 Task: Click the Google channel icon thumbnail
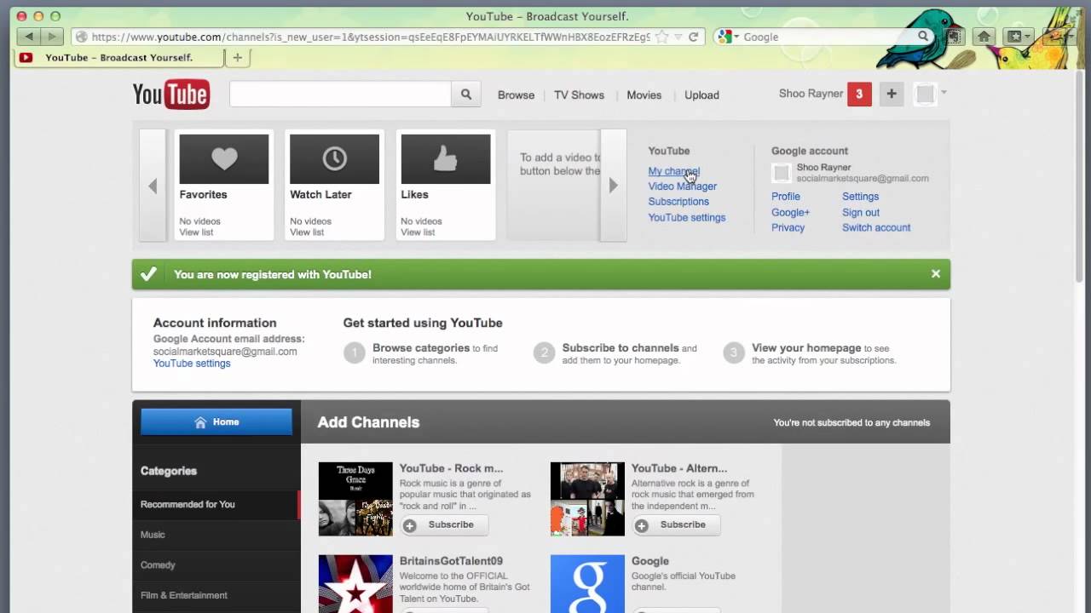tap(587, 583)
